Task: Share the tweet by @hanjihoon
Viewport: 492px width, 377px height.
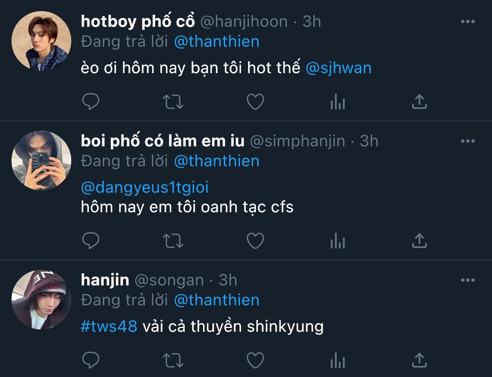Action: pyautogui.click(x=419, y=102)
